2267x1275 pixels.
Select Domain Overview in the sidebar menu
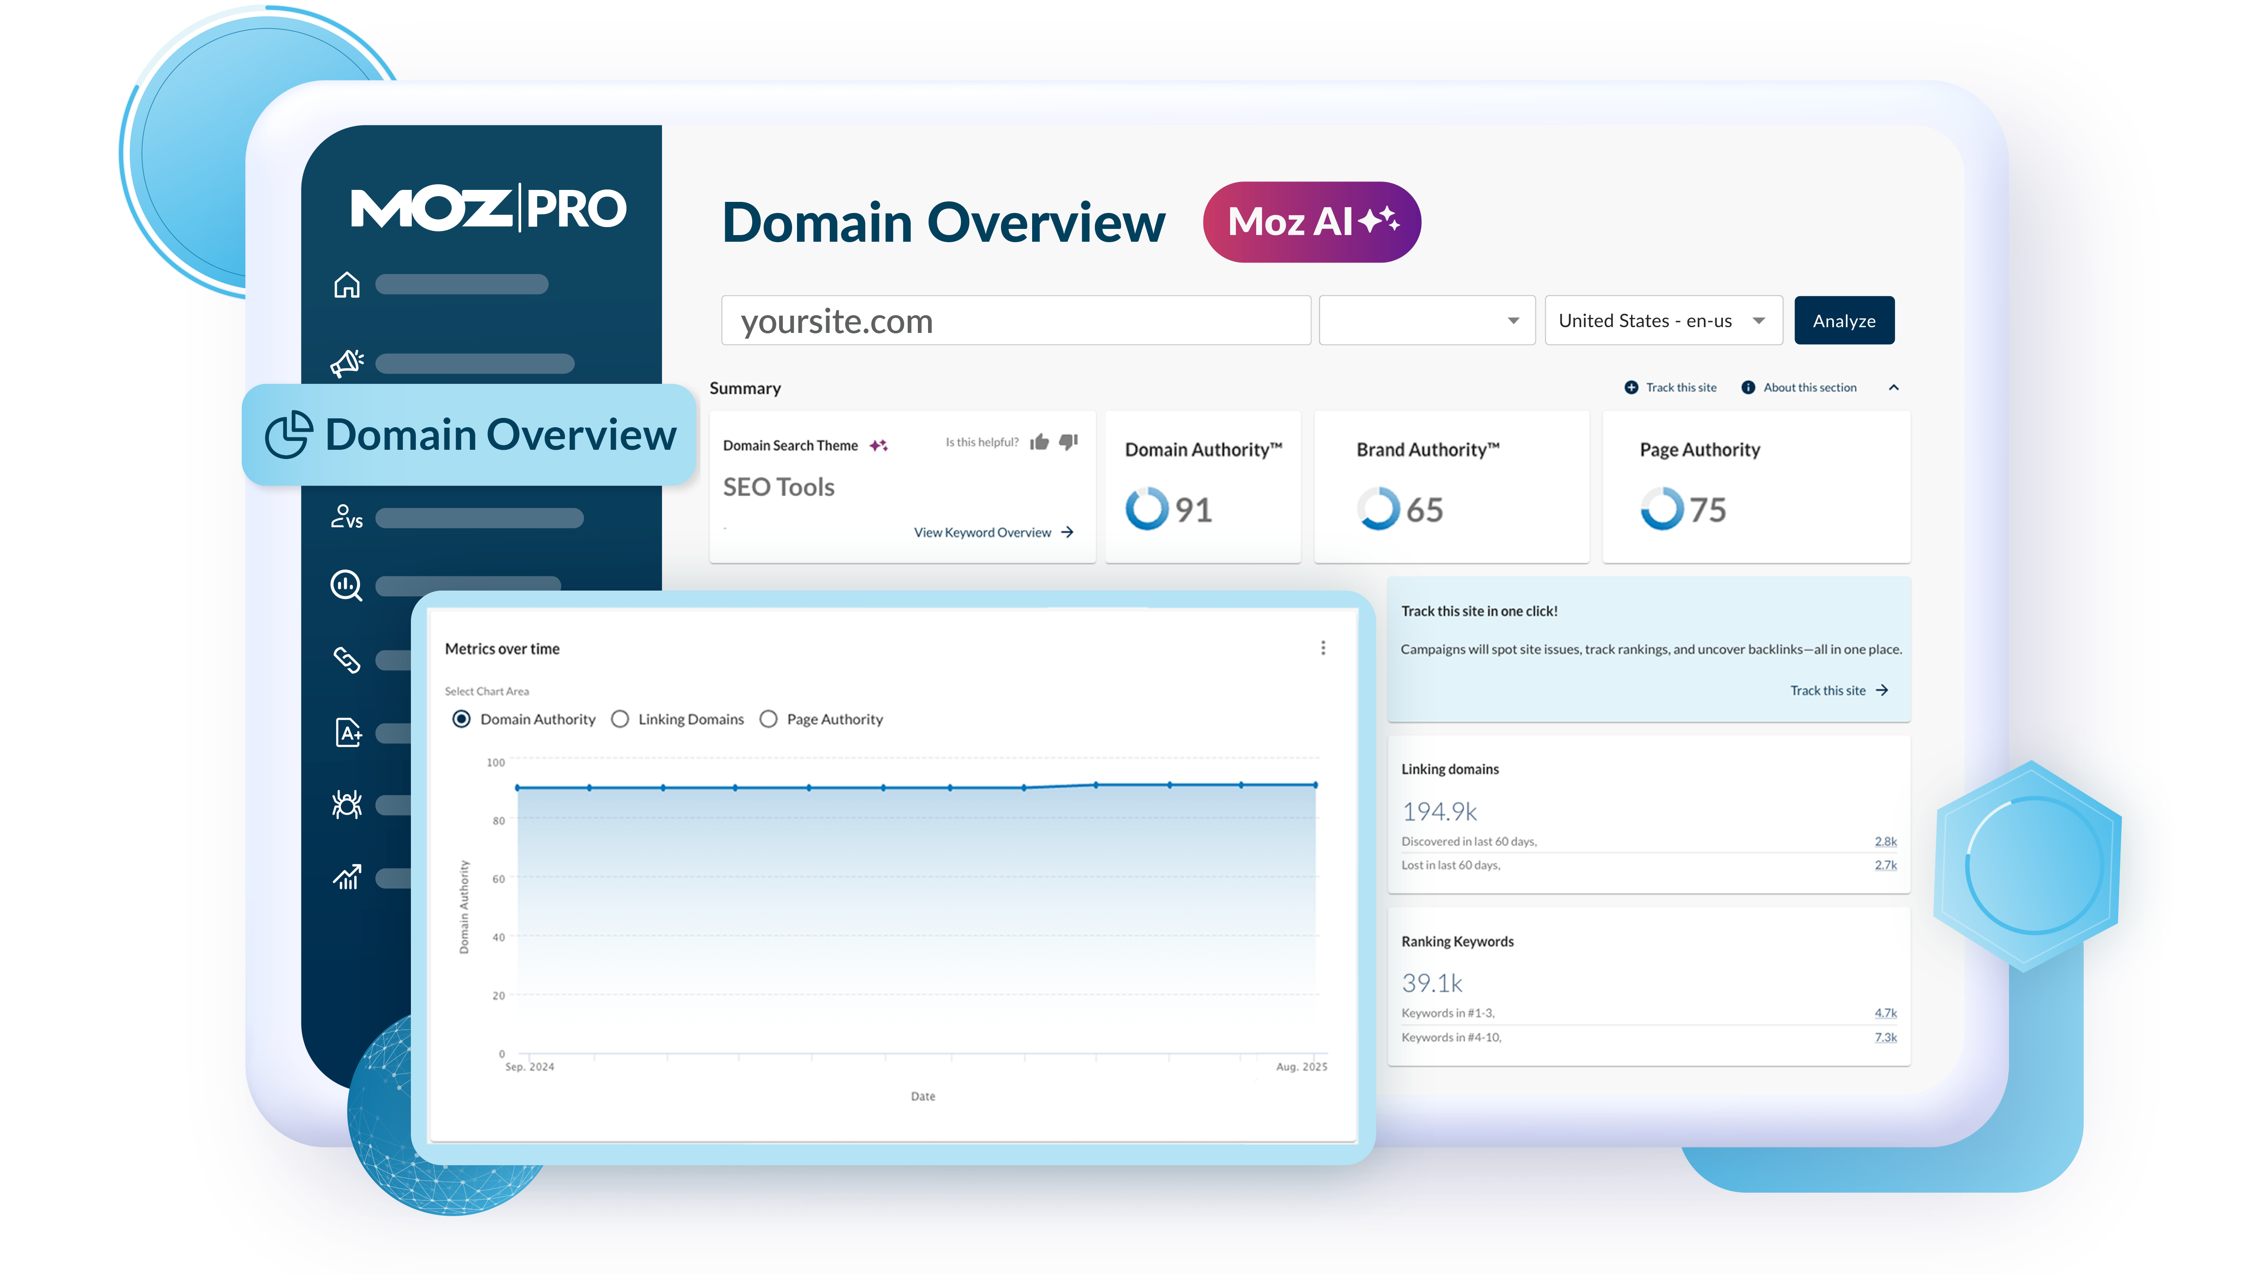tap(470, 435)
